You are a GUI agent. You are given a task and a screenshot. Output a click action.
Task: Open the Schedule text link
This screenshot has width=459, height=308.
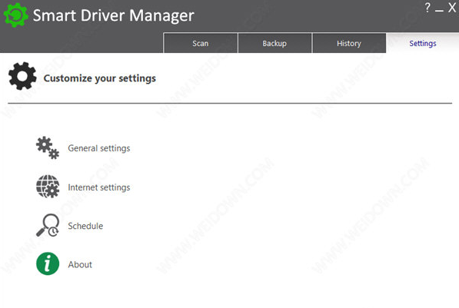(85, 226)
